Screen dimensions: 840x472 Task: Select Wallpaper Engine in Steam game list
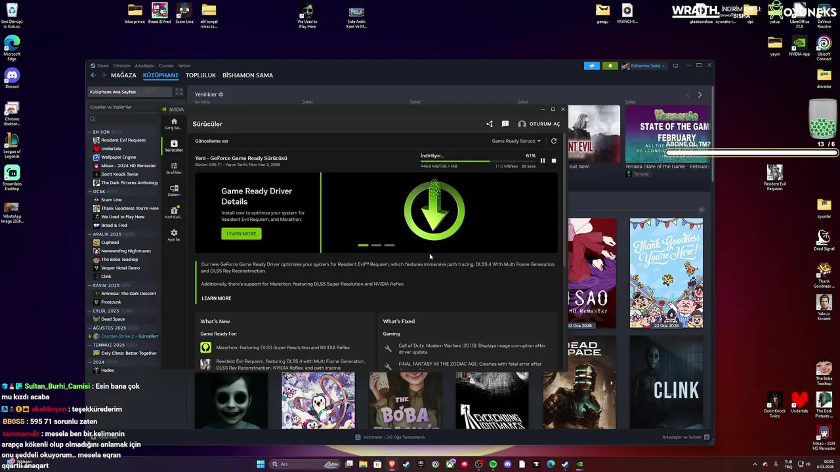click(118, 157)
